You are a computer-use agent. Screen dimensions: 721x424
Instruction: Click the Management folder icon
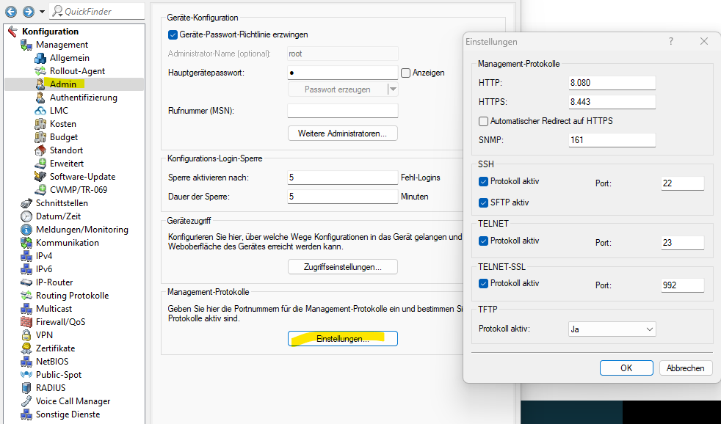26,45
